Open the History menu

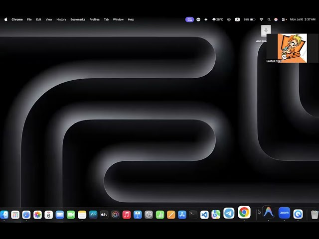(x=61, y=19)
